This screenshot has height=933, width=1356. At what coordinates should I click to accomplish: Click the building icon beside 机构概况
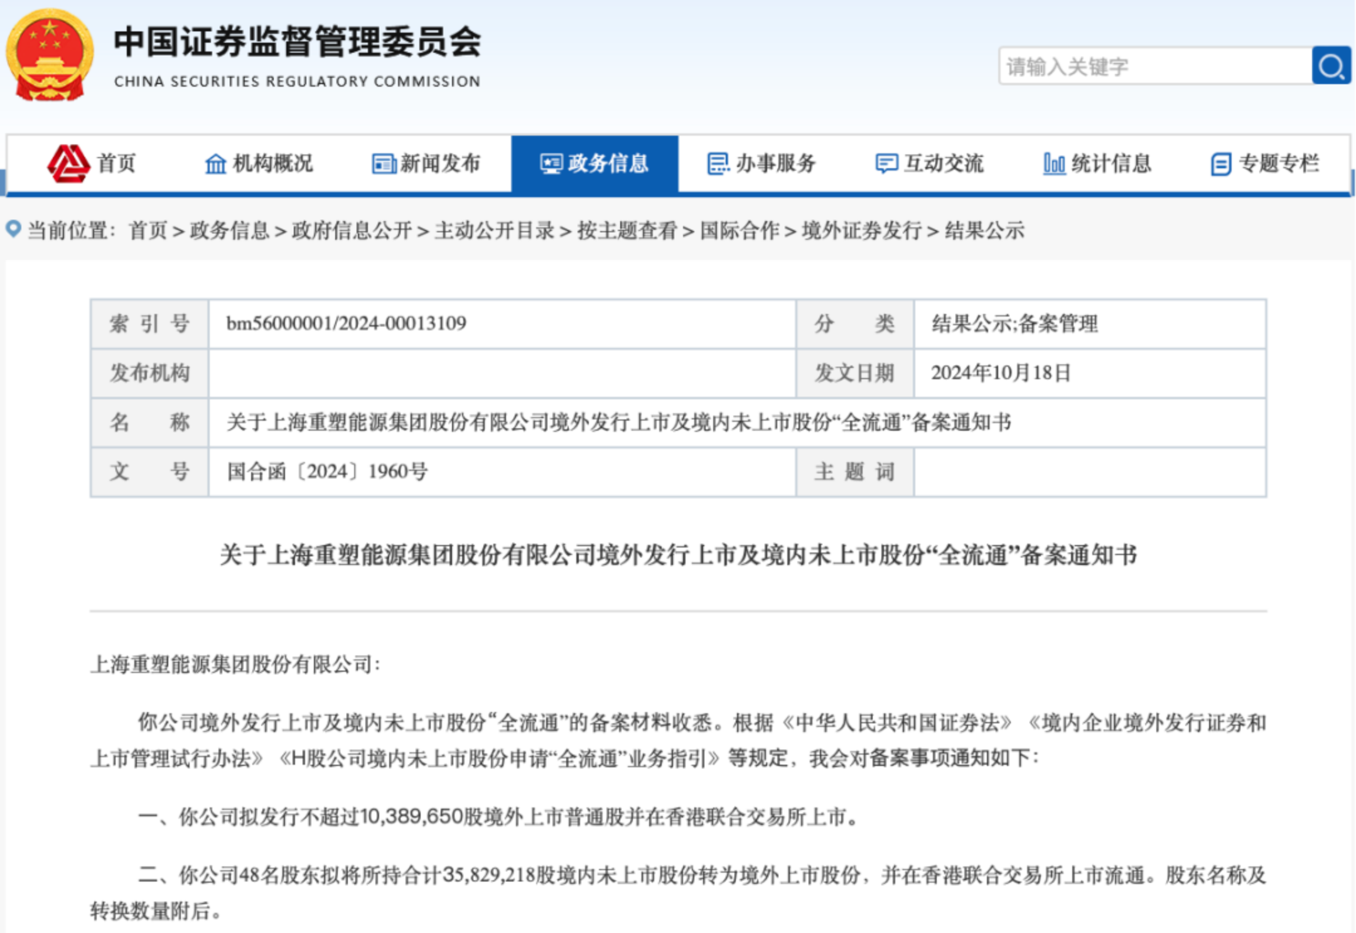pyautogui.click(x=215, y=164)
